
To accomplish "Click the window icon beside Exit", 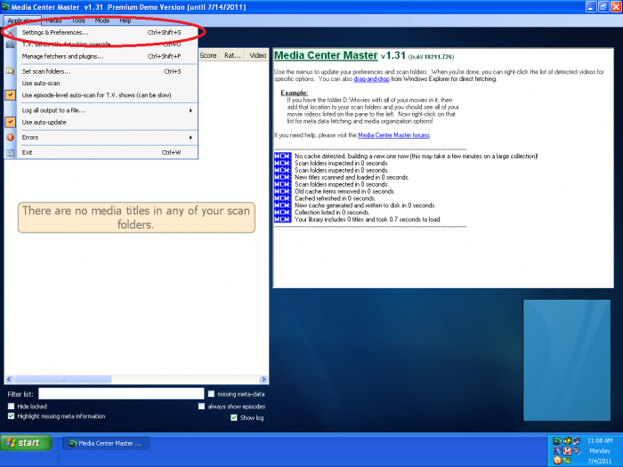I will point(11,152).
